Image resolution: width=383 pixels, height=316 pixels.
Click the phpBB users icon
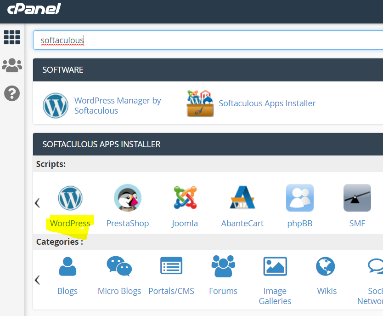click(x=300, y=198)
